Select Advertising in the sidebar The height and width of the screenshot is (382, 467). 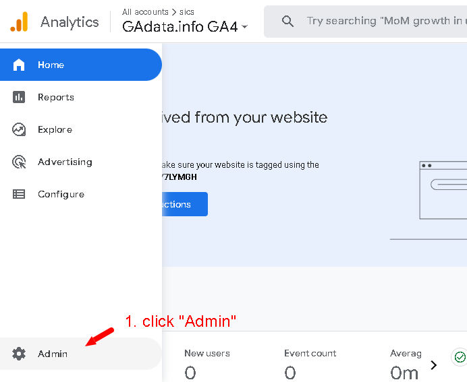(65, 162)
